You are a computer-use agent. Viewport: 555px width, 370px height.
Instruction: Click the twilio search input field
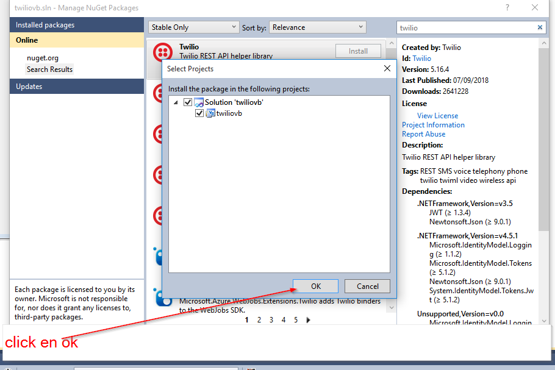(466, 27)
